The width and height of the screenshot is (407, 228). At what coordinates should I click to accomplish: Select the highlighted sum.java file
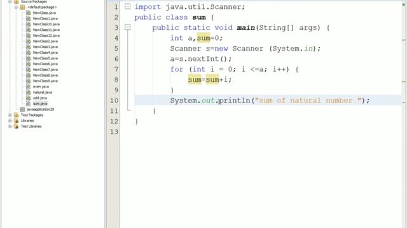point(40,104)
